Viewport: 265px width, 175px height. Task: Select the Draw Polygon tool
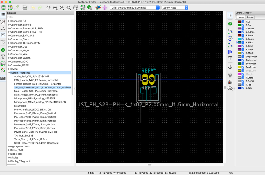tap(230, 51)
